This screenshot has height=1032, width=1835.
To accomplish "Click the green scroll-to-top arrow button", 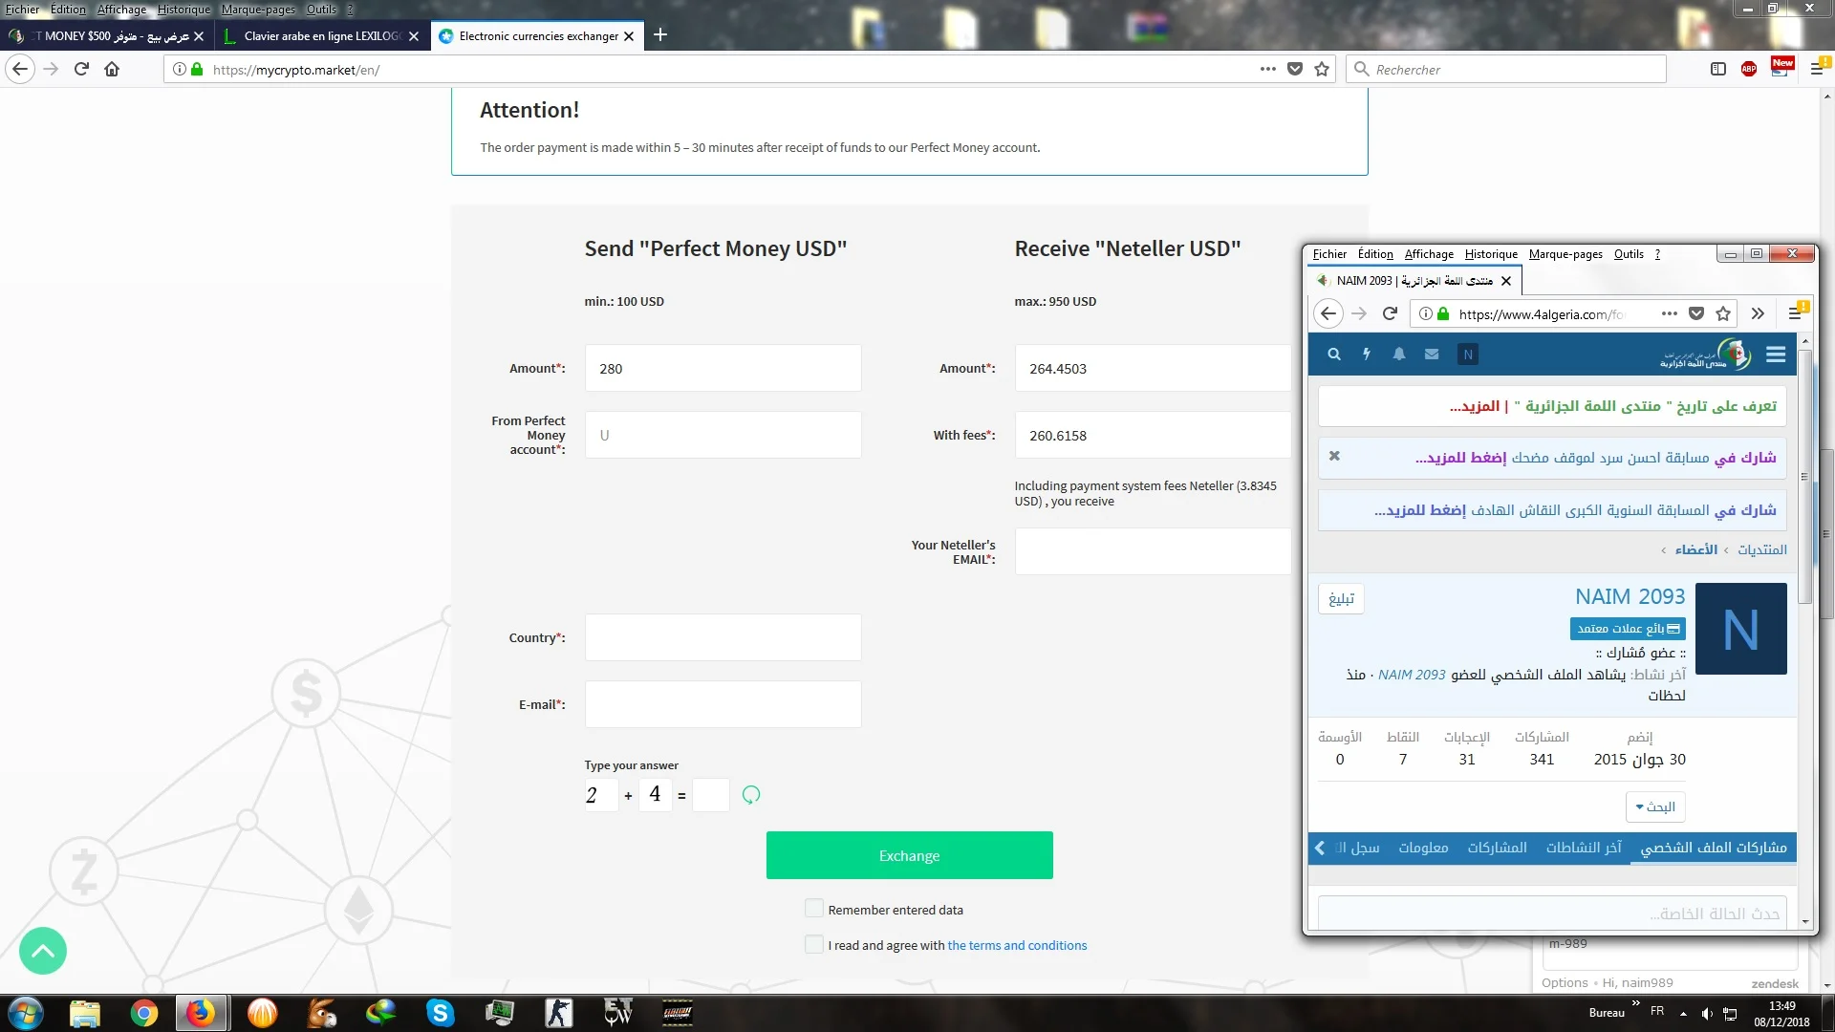I will [43, 951].
